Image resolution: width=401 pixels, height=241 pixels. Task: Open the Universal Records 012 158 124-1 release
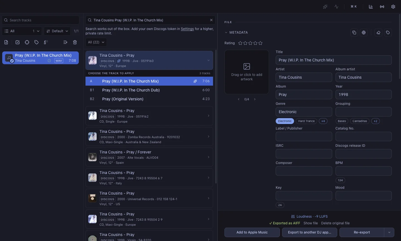149,198
